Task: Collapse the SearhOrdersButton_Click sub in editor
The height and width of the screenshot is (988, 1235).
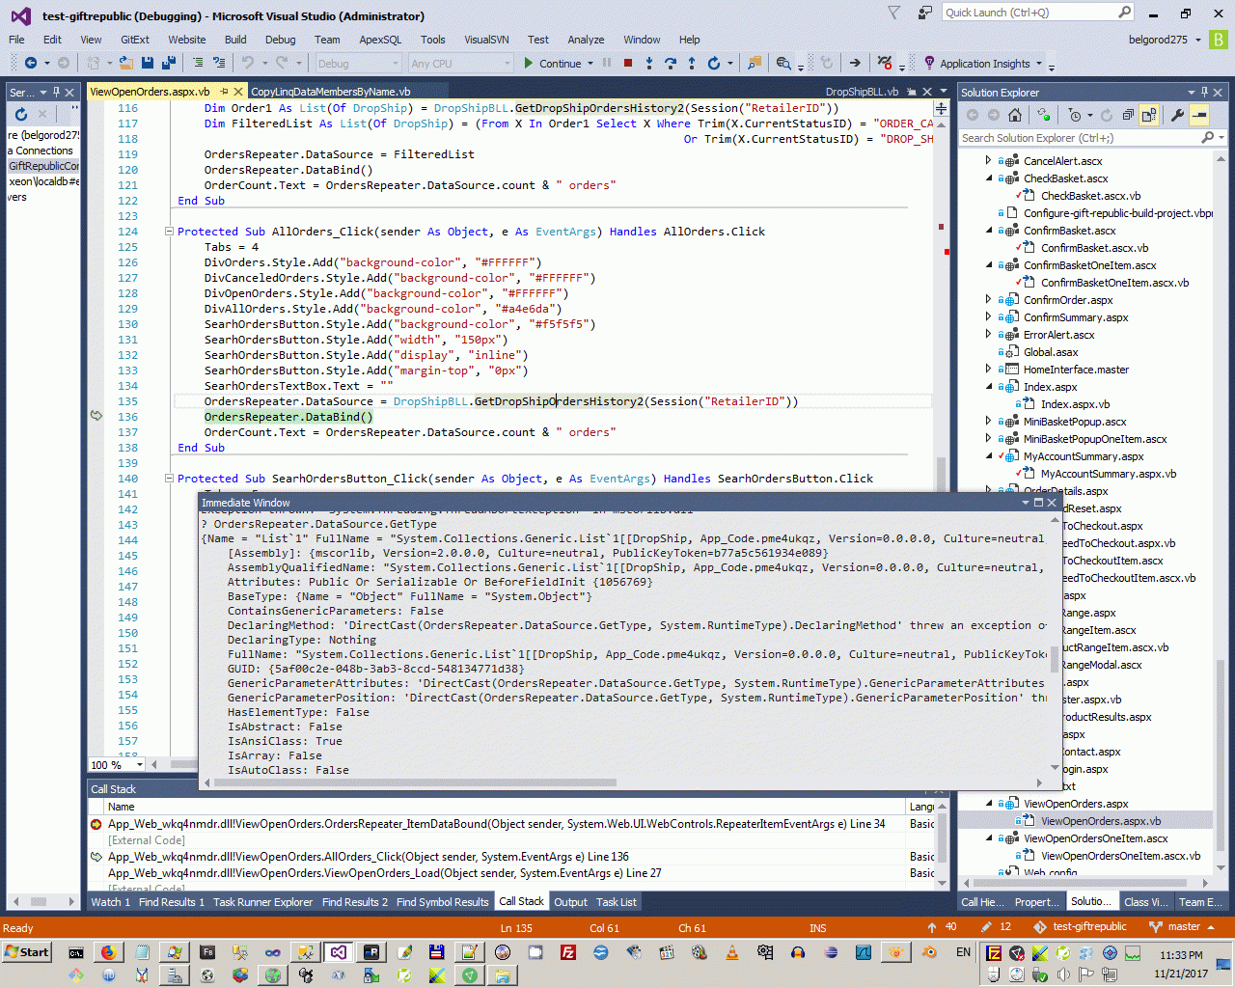Action: click(x=169, y=479)
